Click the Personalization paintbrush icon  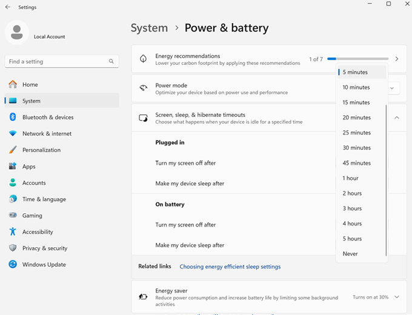(x=13, y=150)
